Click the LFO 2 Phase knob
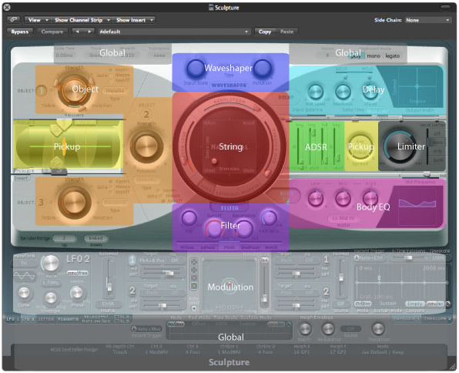 [x=77, y=293]
